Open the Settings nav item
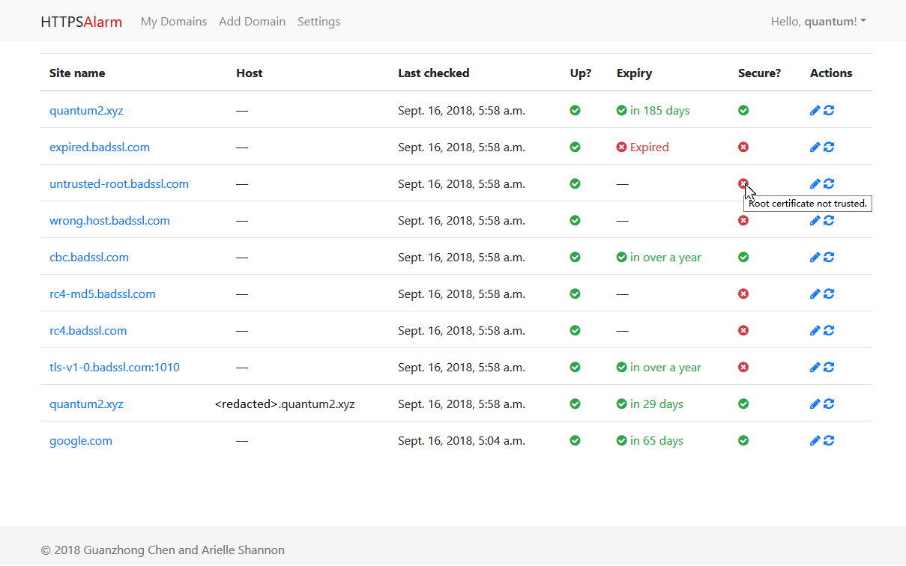 coord(318,22)
